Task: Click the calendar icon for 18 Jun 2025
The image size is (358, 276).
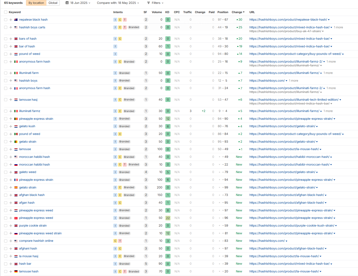Action: pyautogui.click(x=67, y=3)
